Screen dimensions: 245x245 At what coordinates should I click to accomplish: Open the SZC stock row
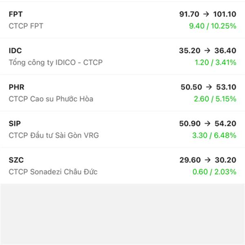pos(122,166)
